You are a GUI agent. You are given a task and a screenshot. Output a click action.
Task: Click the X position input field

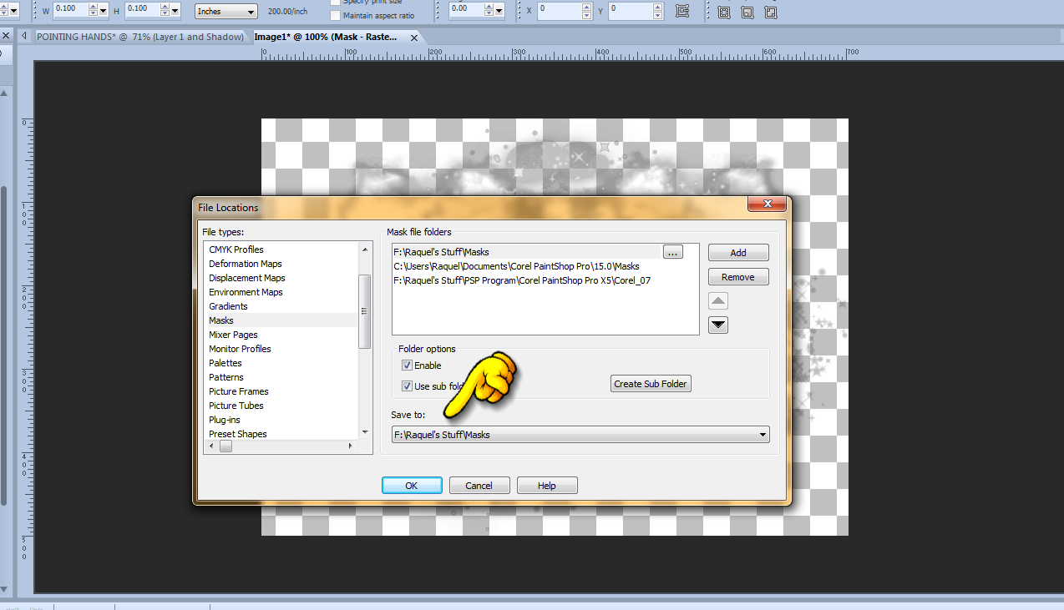point(560,11)
